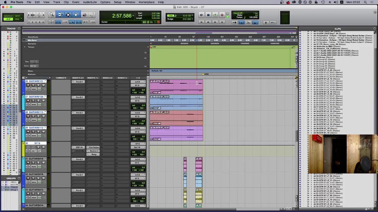Open the AudioSuite menu
Screen dimensions: 378x212
pyautogui.click(x=90, y=2)
